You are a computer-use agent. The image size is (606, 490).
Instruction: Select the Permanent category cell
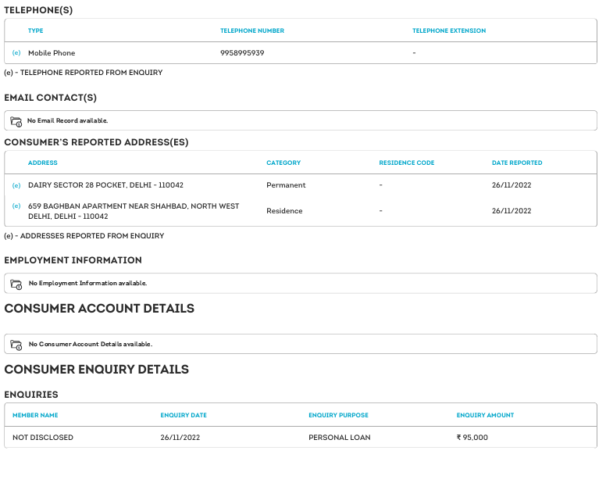(x=286, y=185)
